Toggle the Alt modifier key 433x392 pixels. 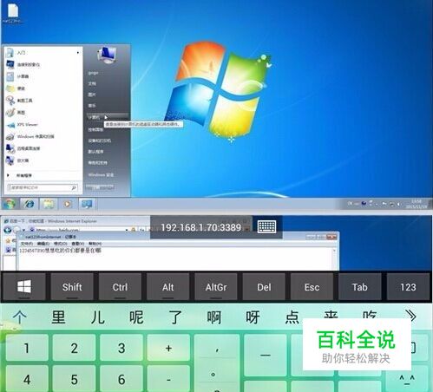coord(168,287)
